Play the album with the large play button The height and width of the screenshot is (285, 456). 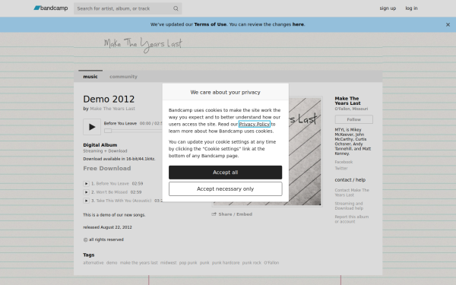pos(92,127)
